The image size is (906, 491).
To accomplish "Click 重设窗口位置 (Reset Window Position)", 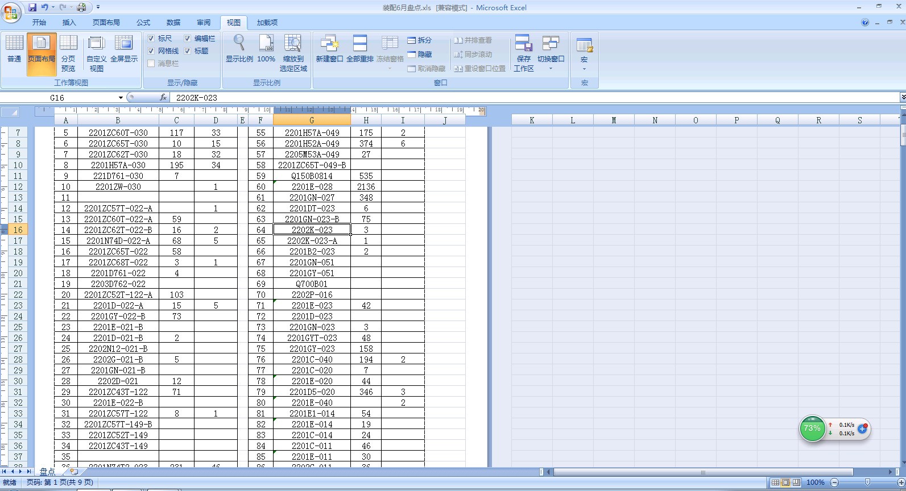I will [479, 69].
